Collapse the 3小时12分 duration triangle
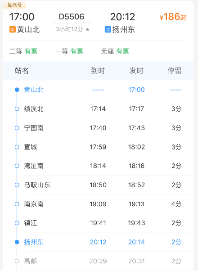This screenshot has width=198, height=271. coord(87,29)
